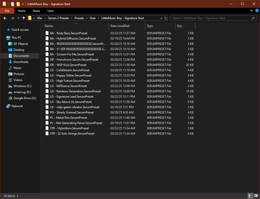Select LD - Happy Glitter.SerumPreset
Image resolution: width=260 pixels, height=199 pixels.
pyautogui.click(x=71, y=75)
